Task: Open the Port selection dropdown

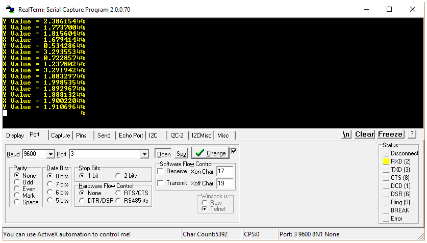Action: tap(144, 154)
